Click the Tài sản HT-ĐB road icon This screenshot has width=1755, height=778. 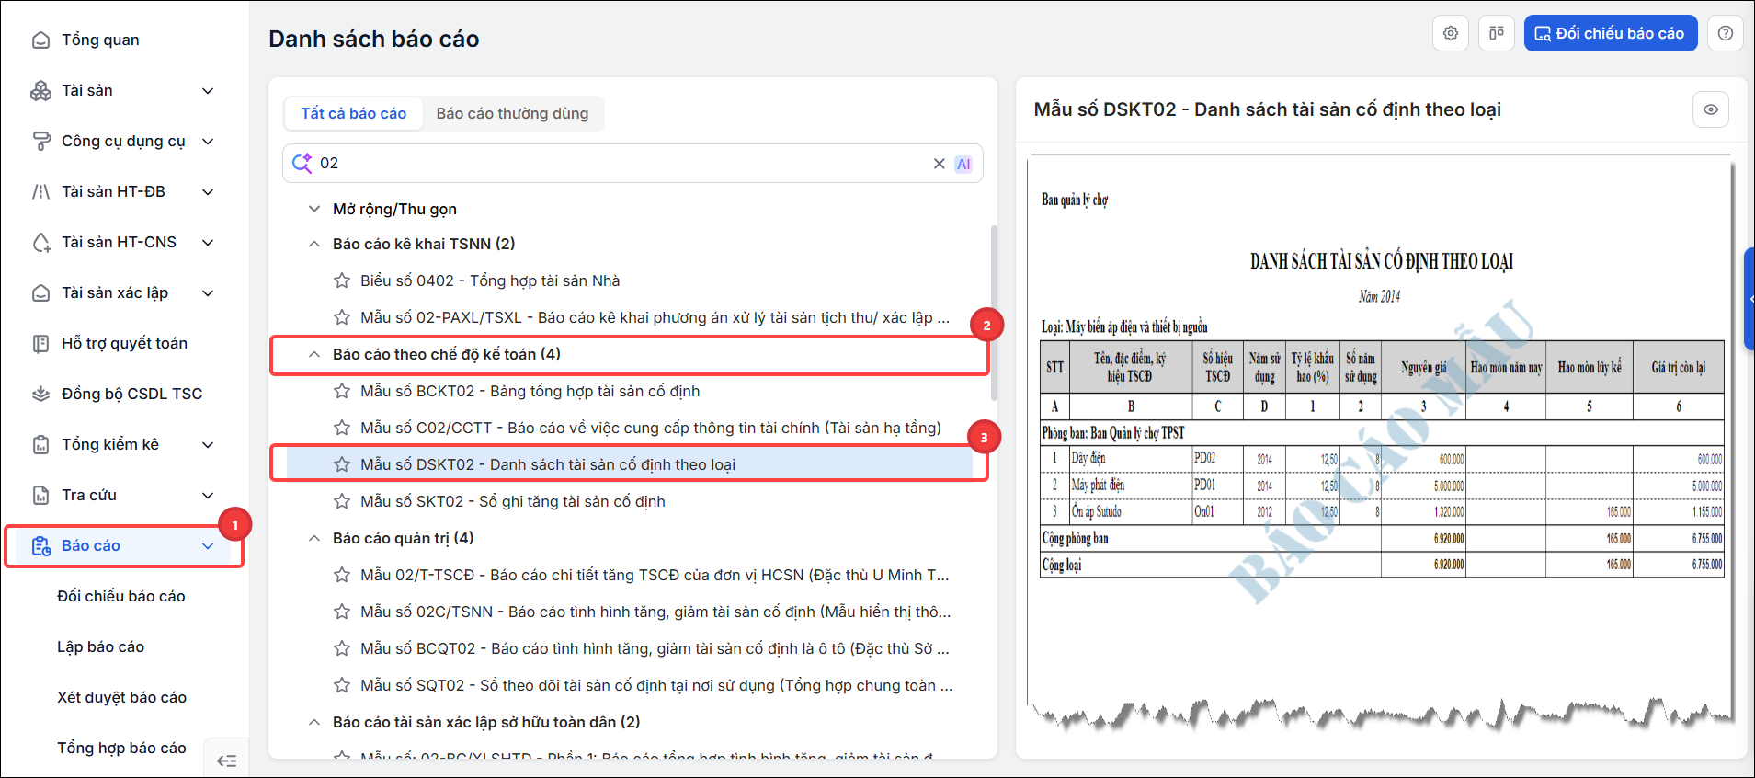tap(40, 191)
